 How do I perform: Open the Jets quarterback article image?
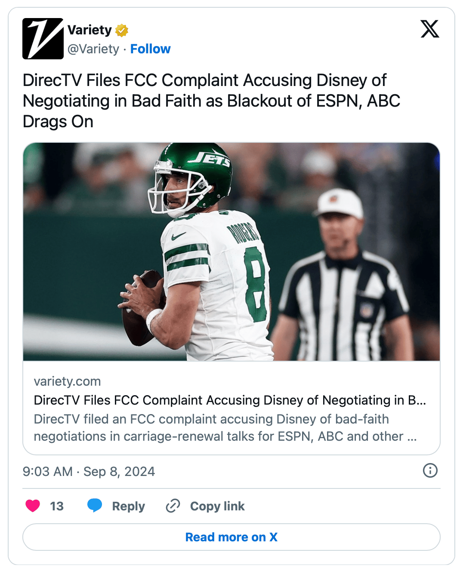point(231,252)
